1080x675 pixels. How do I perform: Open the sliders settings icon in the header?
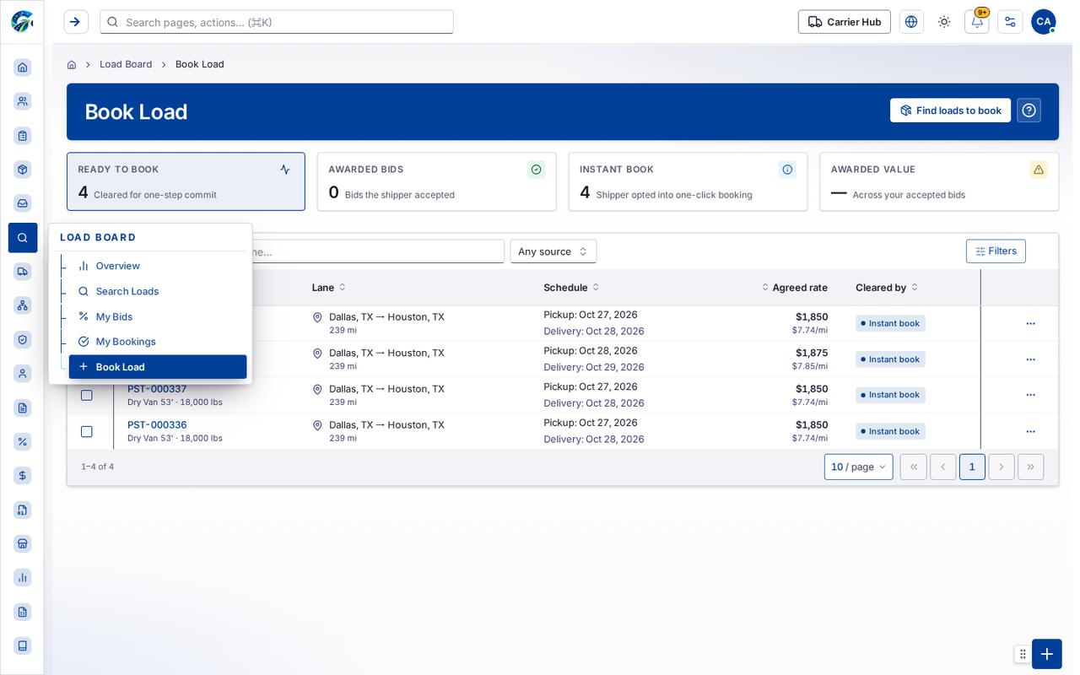[x=1010, y=22]
